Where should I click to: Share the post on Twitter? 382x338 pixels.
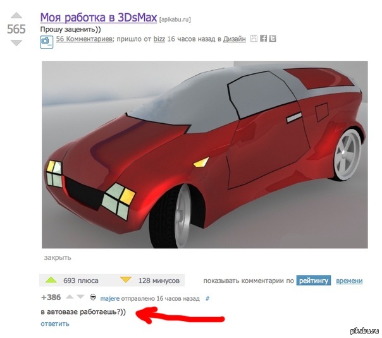tap(273, 39)
